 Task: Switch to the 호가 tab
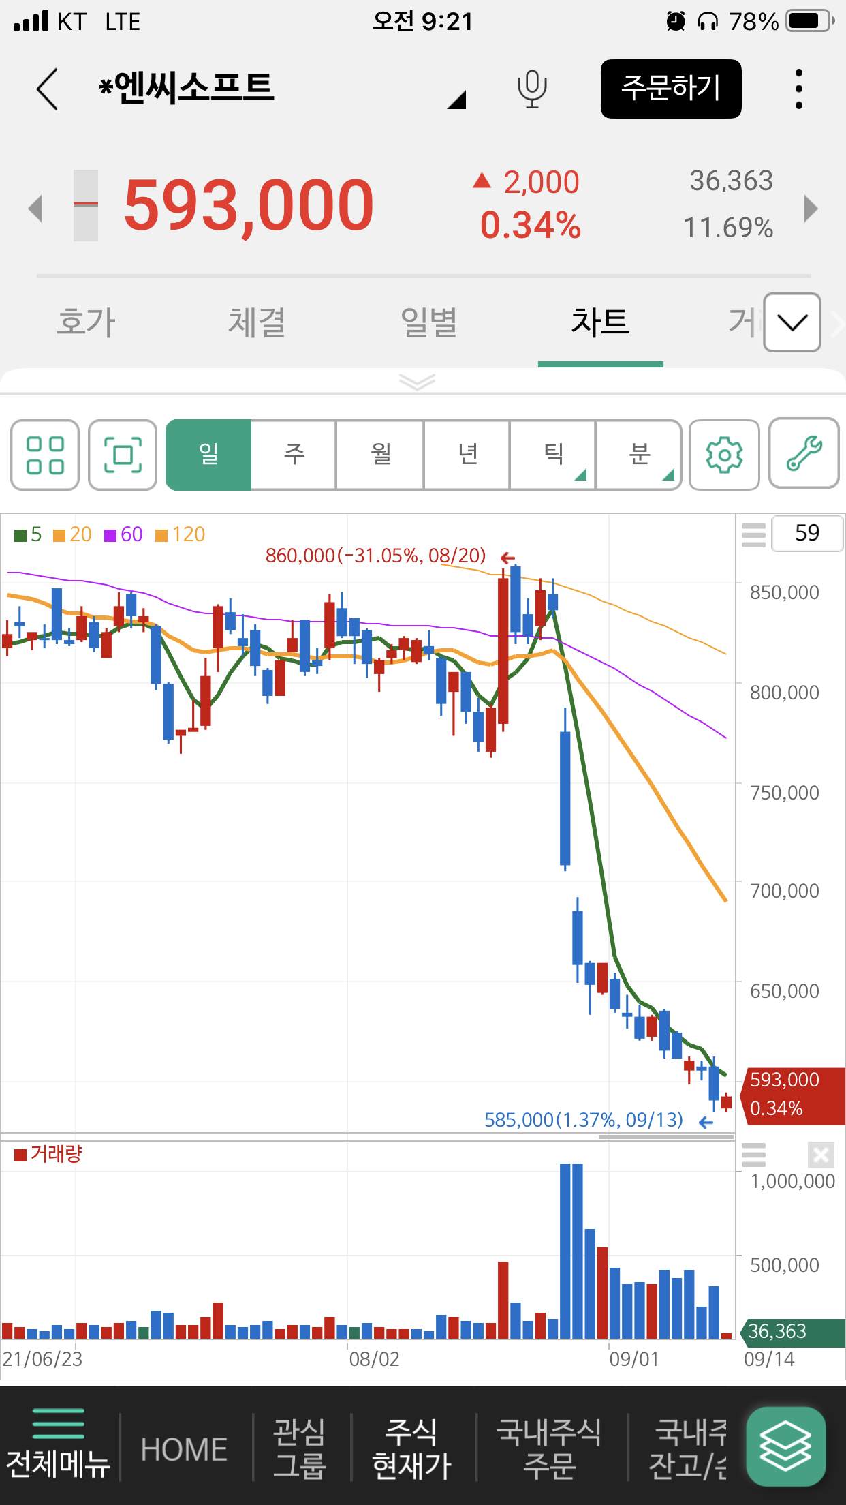(86, 322)
